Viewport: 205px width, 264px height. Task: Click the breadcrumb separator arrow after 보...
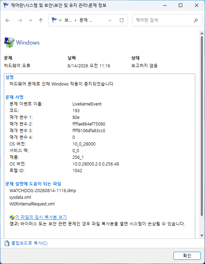76,21
